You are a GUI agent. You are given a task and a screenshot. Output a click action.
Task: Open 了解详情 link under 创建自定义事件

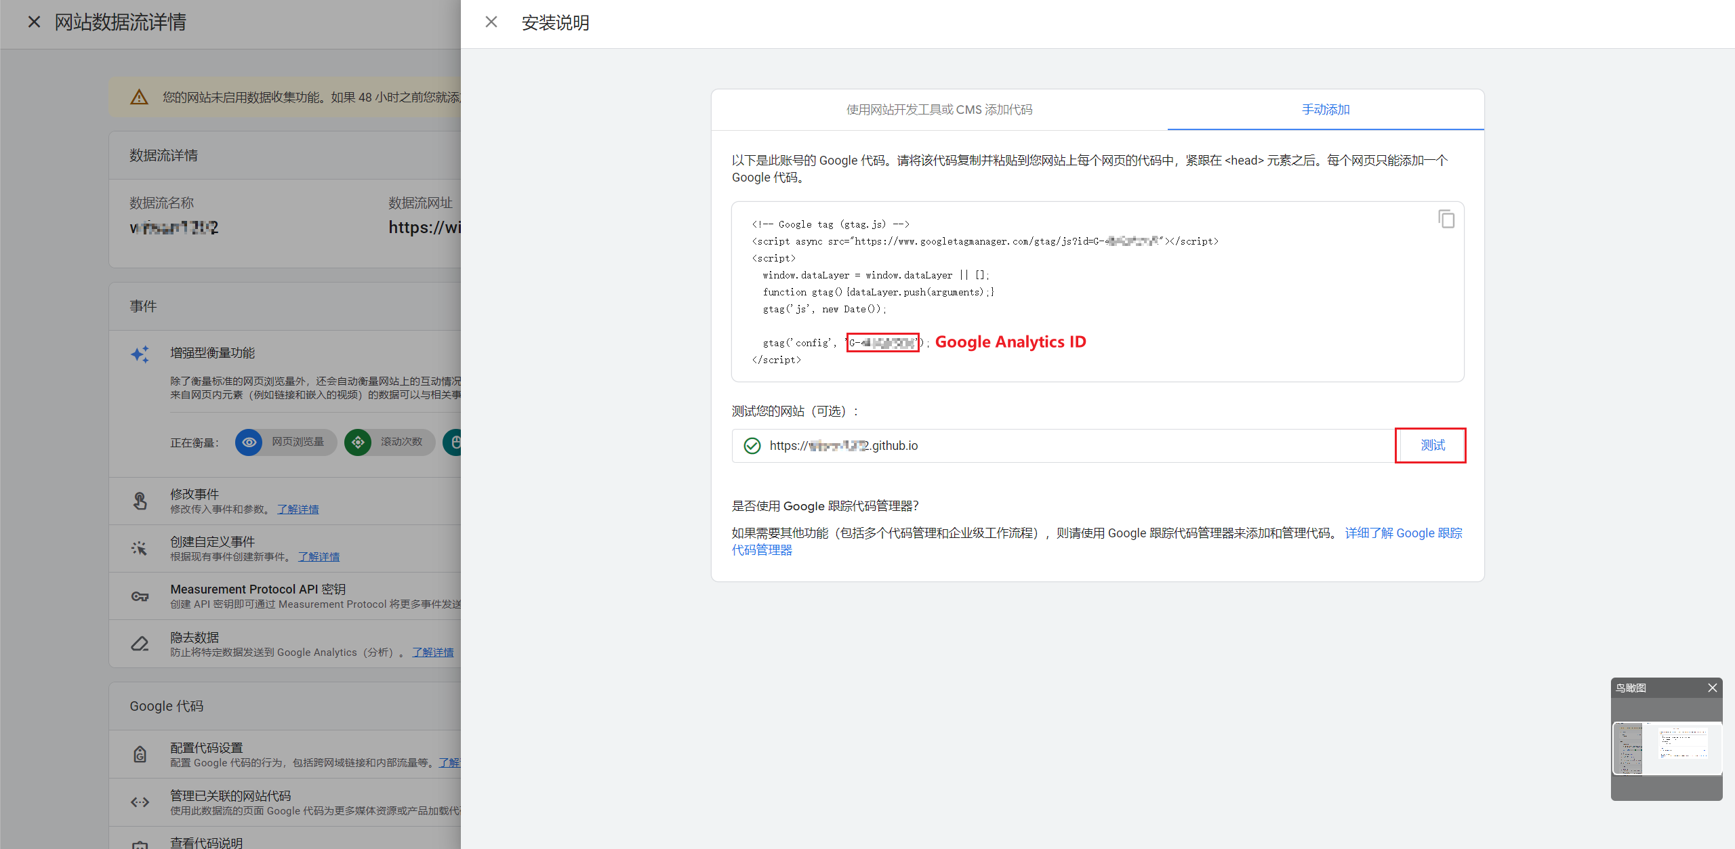[x=319, y=557]
